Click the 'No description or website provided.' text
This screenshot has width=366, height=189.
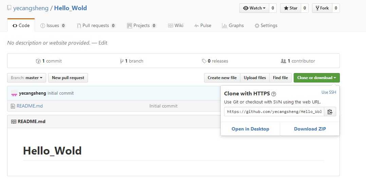(x=49, y=43)
